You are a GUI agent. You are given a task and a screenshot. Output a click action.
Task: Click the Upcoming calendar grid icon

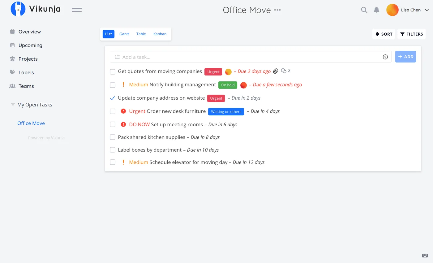12,45
